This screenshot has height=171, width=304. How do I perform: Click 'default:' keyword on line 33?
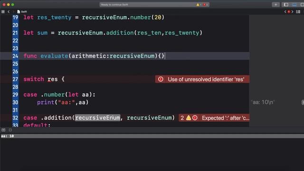pyautogui.click(x=37, y=125)
